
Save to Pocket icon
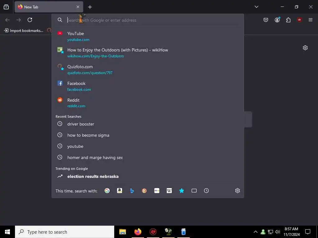click(x=266, y=20)
